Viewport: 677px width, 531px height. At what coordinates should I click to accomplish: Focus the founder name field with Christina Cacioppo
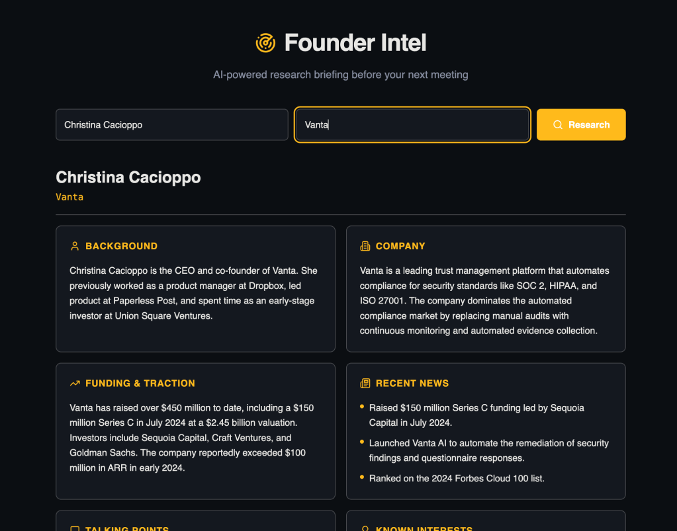coord(171,125)
